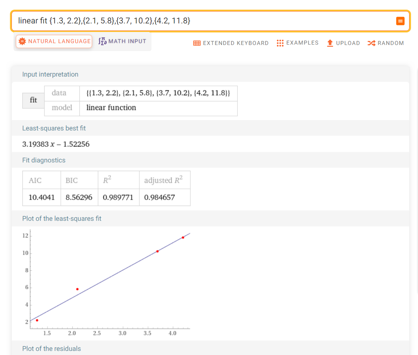Viewport: 418px width, 355px height.
Task: Select the 3.19383 x − 1.52256 result
Action: pos(56,144)
